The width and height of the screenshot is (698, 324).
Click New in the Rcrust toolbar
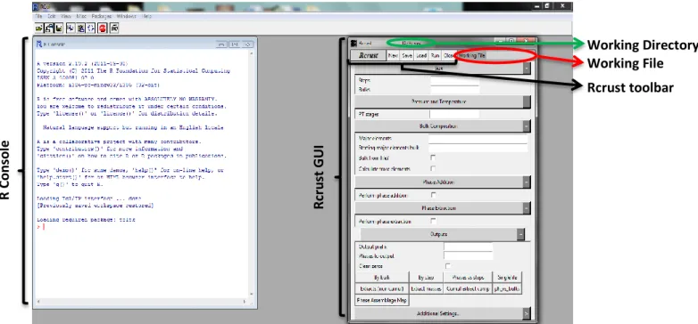393,56
